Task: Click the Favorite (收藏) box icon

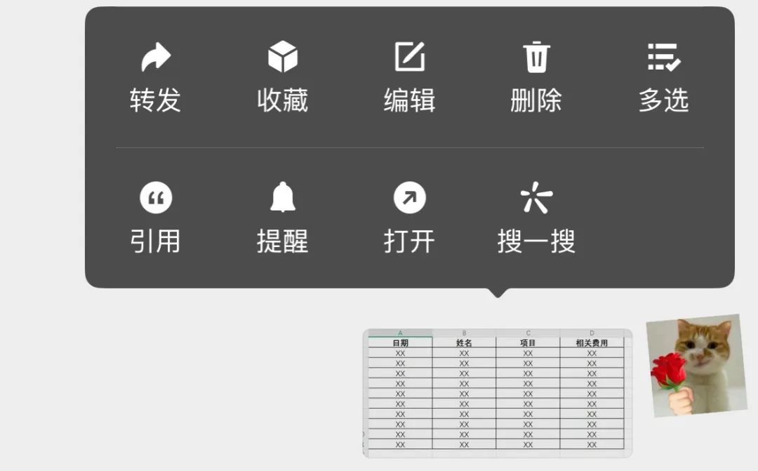Action: (x=283, y=55)
